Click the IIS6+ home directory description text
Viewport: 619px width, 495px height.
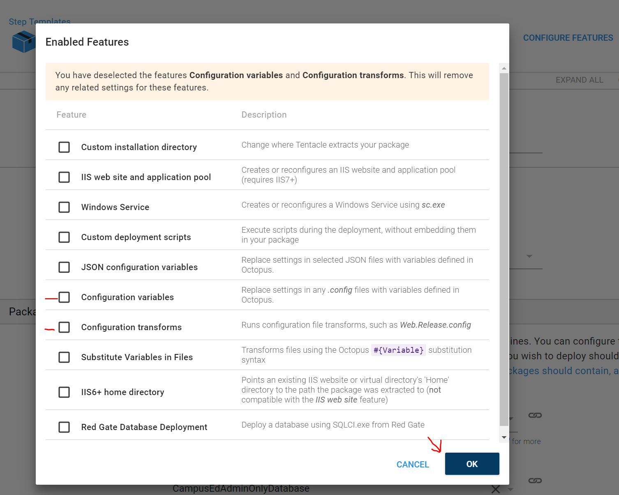(x=345, y=390)
